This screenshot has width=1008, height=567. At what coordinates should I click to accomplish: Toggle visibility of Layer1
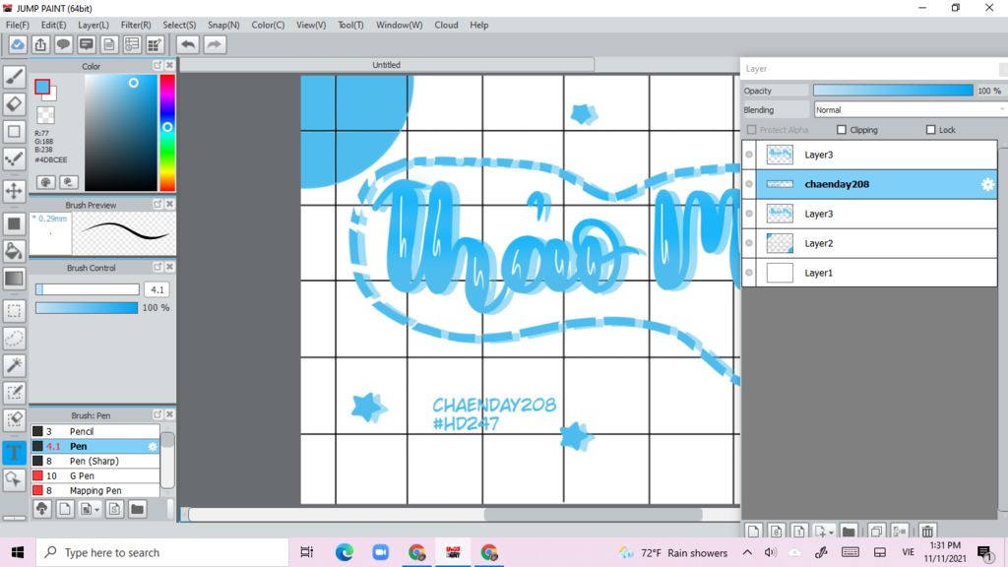[x=749, y=273]
